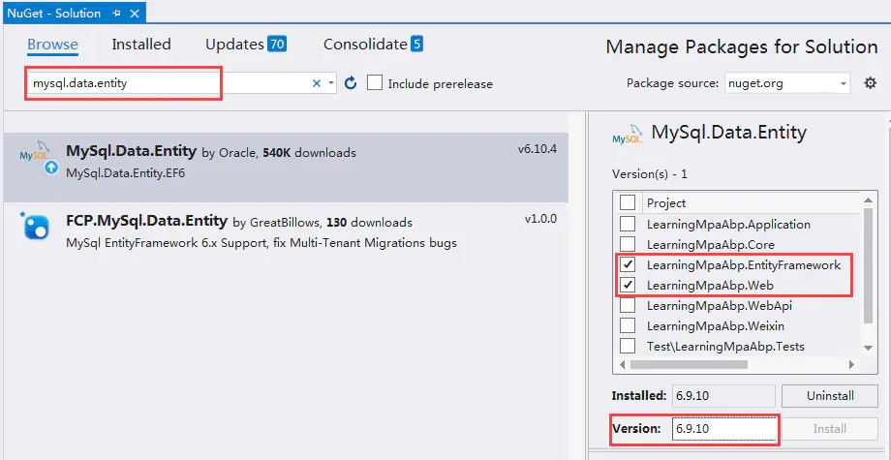891x460 pixels.
Task: Open the Package source dropdown
Action: tap(787, 83)
